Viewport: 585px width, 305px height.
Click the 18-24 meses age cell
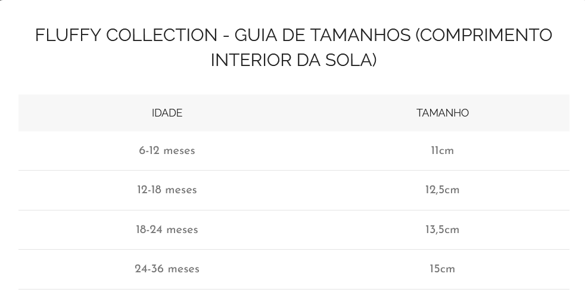pyautogui.click(x=167, y=230)
